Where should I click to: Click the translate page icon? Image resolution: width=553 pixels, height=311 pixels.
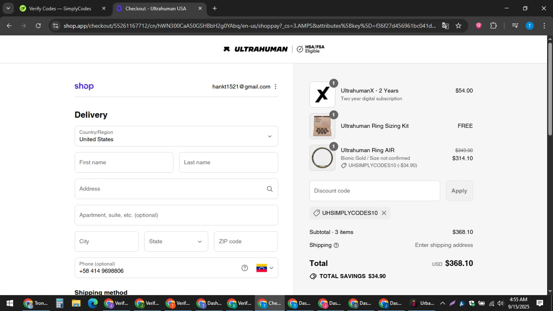445,26
